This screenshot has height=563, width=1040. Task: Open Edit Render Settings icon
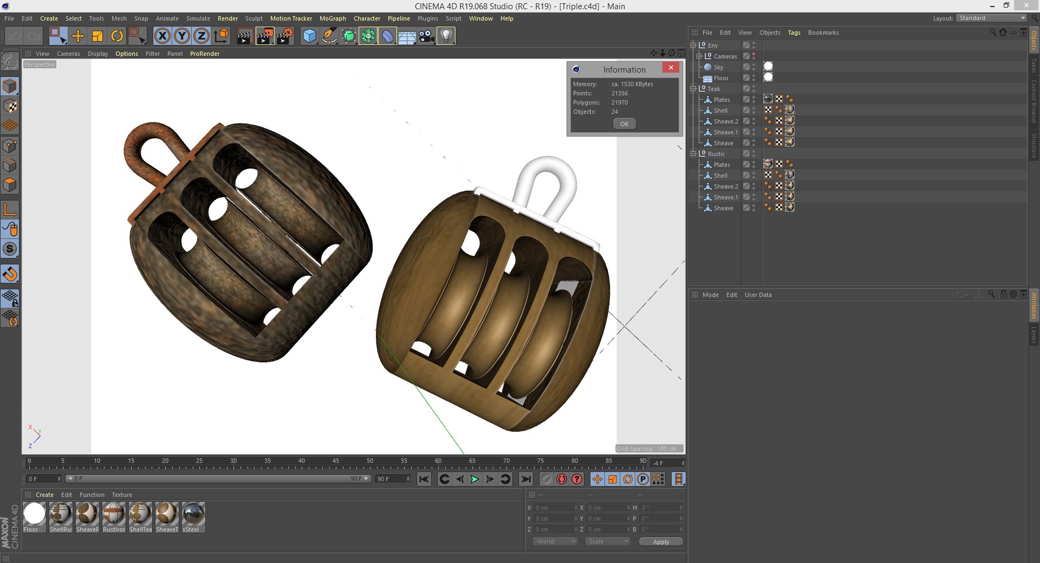click(x=285, y=36)
